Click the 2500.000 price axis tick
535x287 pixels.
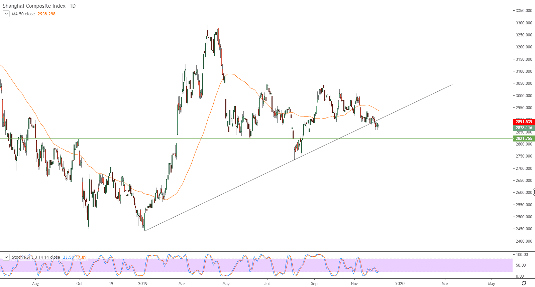(x=524, y=217)
